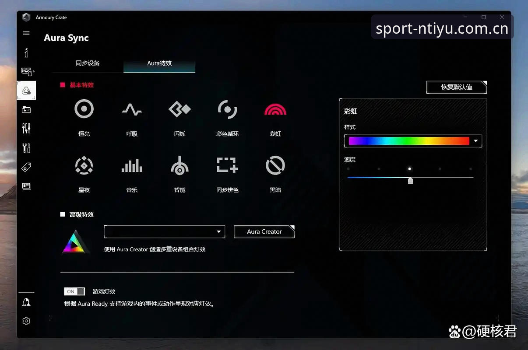Select the 黑暗 dark effect icon
The height and width of the screenshot is (350, 528).
(x=275, y=165)
